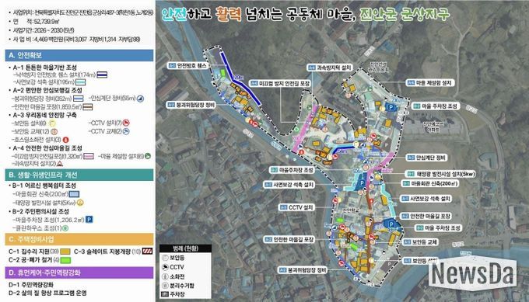Click the yellow solar icon beside 태양광 발전시설 설치(5Kw)

click(x=80, y=203)
